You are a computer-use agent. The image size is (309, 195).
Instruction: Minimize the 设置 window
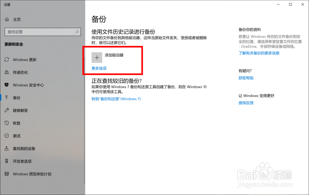click(x=278, y=4)
